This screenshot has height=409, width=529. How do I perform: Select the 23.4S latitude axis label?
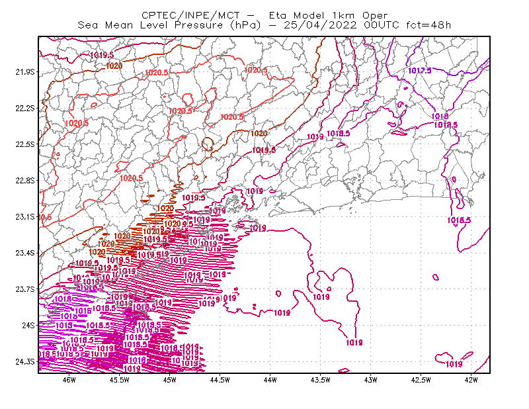(x=25, y=253)
